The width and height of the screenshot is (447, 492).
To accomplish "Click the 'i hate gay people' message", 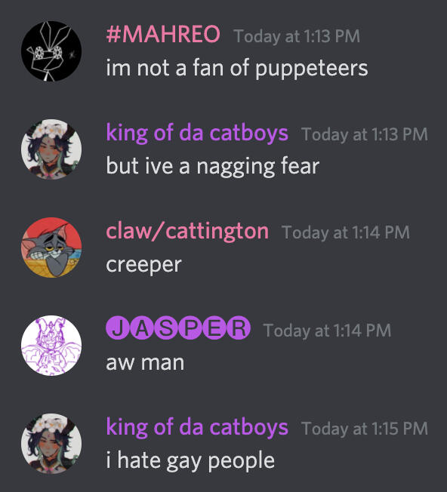I will [x=190, y=460].
